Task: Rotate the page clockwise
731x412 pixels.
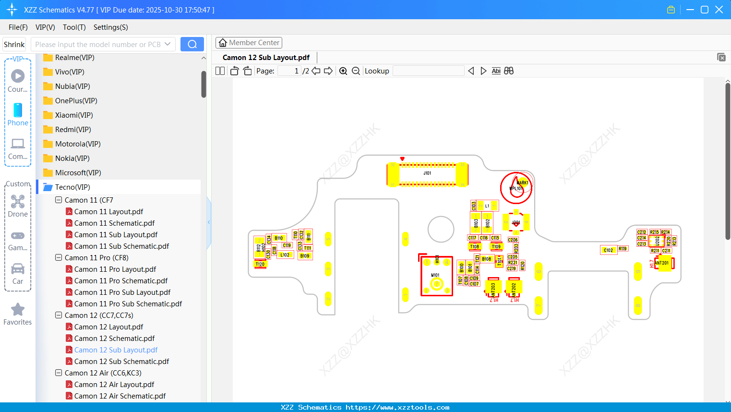Action: tap(248, 71)
